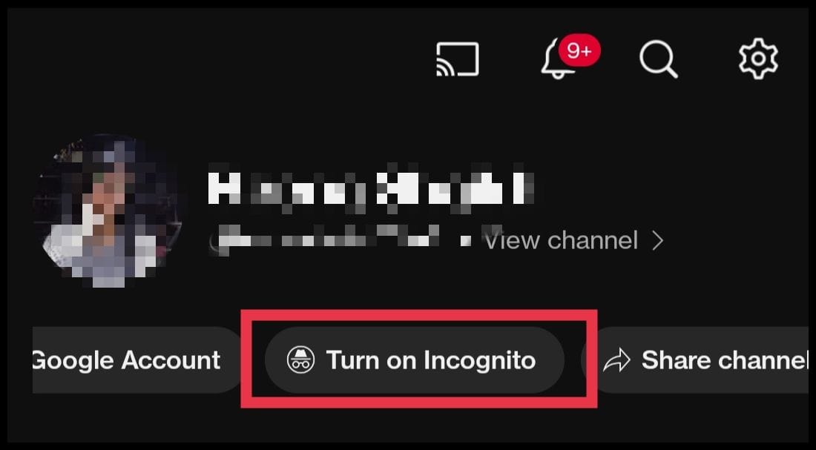Tap the blurred channel name
Screen dimensions: 816x450
tap(370, 188)
